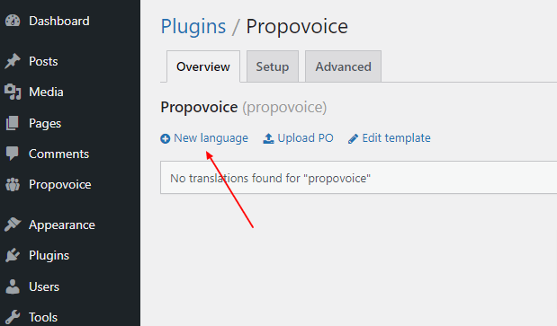This screenshot has width=557, height=326.
Task: Click the Plugins plug icon
Action: (x=13, y=255)
